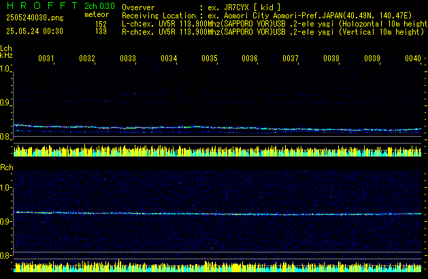Click Lch 1.0 kHz axis label
This screenshot has height=279, width=428.
click(x=5, y=69)
